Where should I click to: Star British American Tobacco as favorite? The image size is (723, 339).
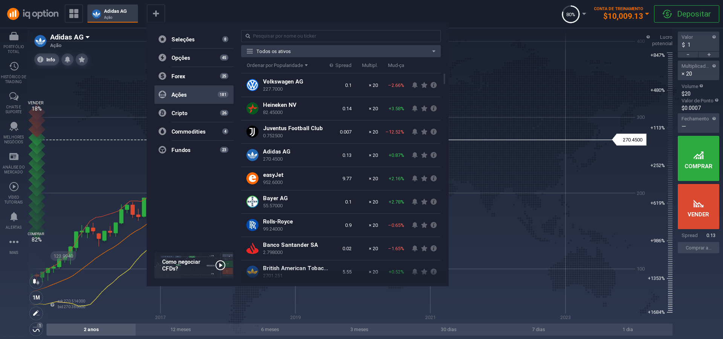coord(424,272)
